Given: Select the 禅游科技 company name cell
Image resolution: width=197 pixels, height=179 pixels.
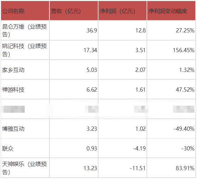Looking at the screenshot, I should point(25,89).
